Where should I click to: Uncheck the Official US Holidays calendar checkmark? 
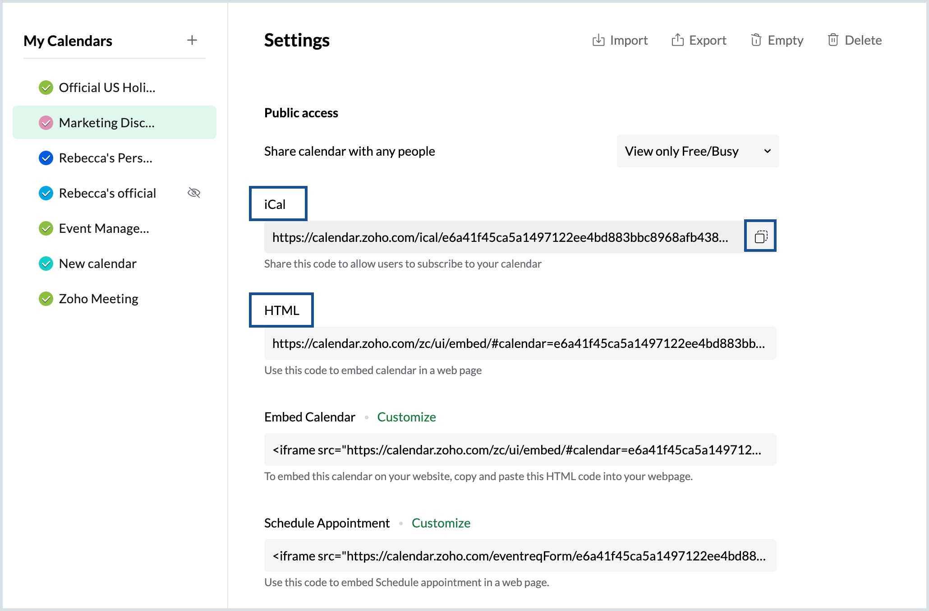point(46,88)
